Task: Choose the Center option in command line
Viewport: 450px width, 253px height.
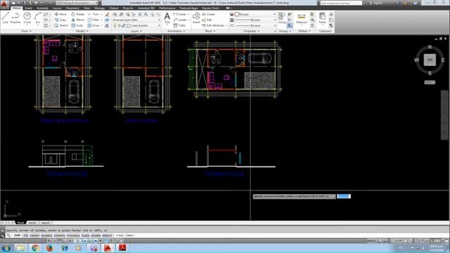Action: point(34,235)
